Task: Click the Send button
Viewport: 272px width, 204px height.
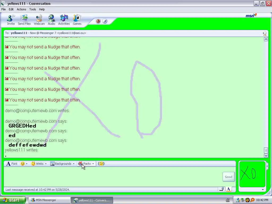Action: point(229,177)
